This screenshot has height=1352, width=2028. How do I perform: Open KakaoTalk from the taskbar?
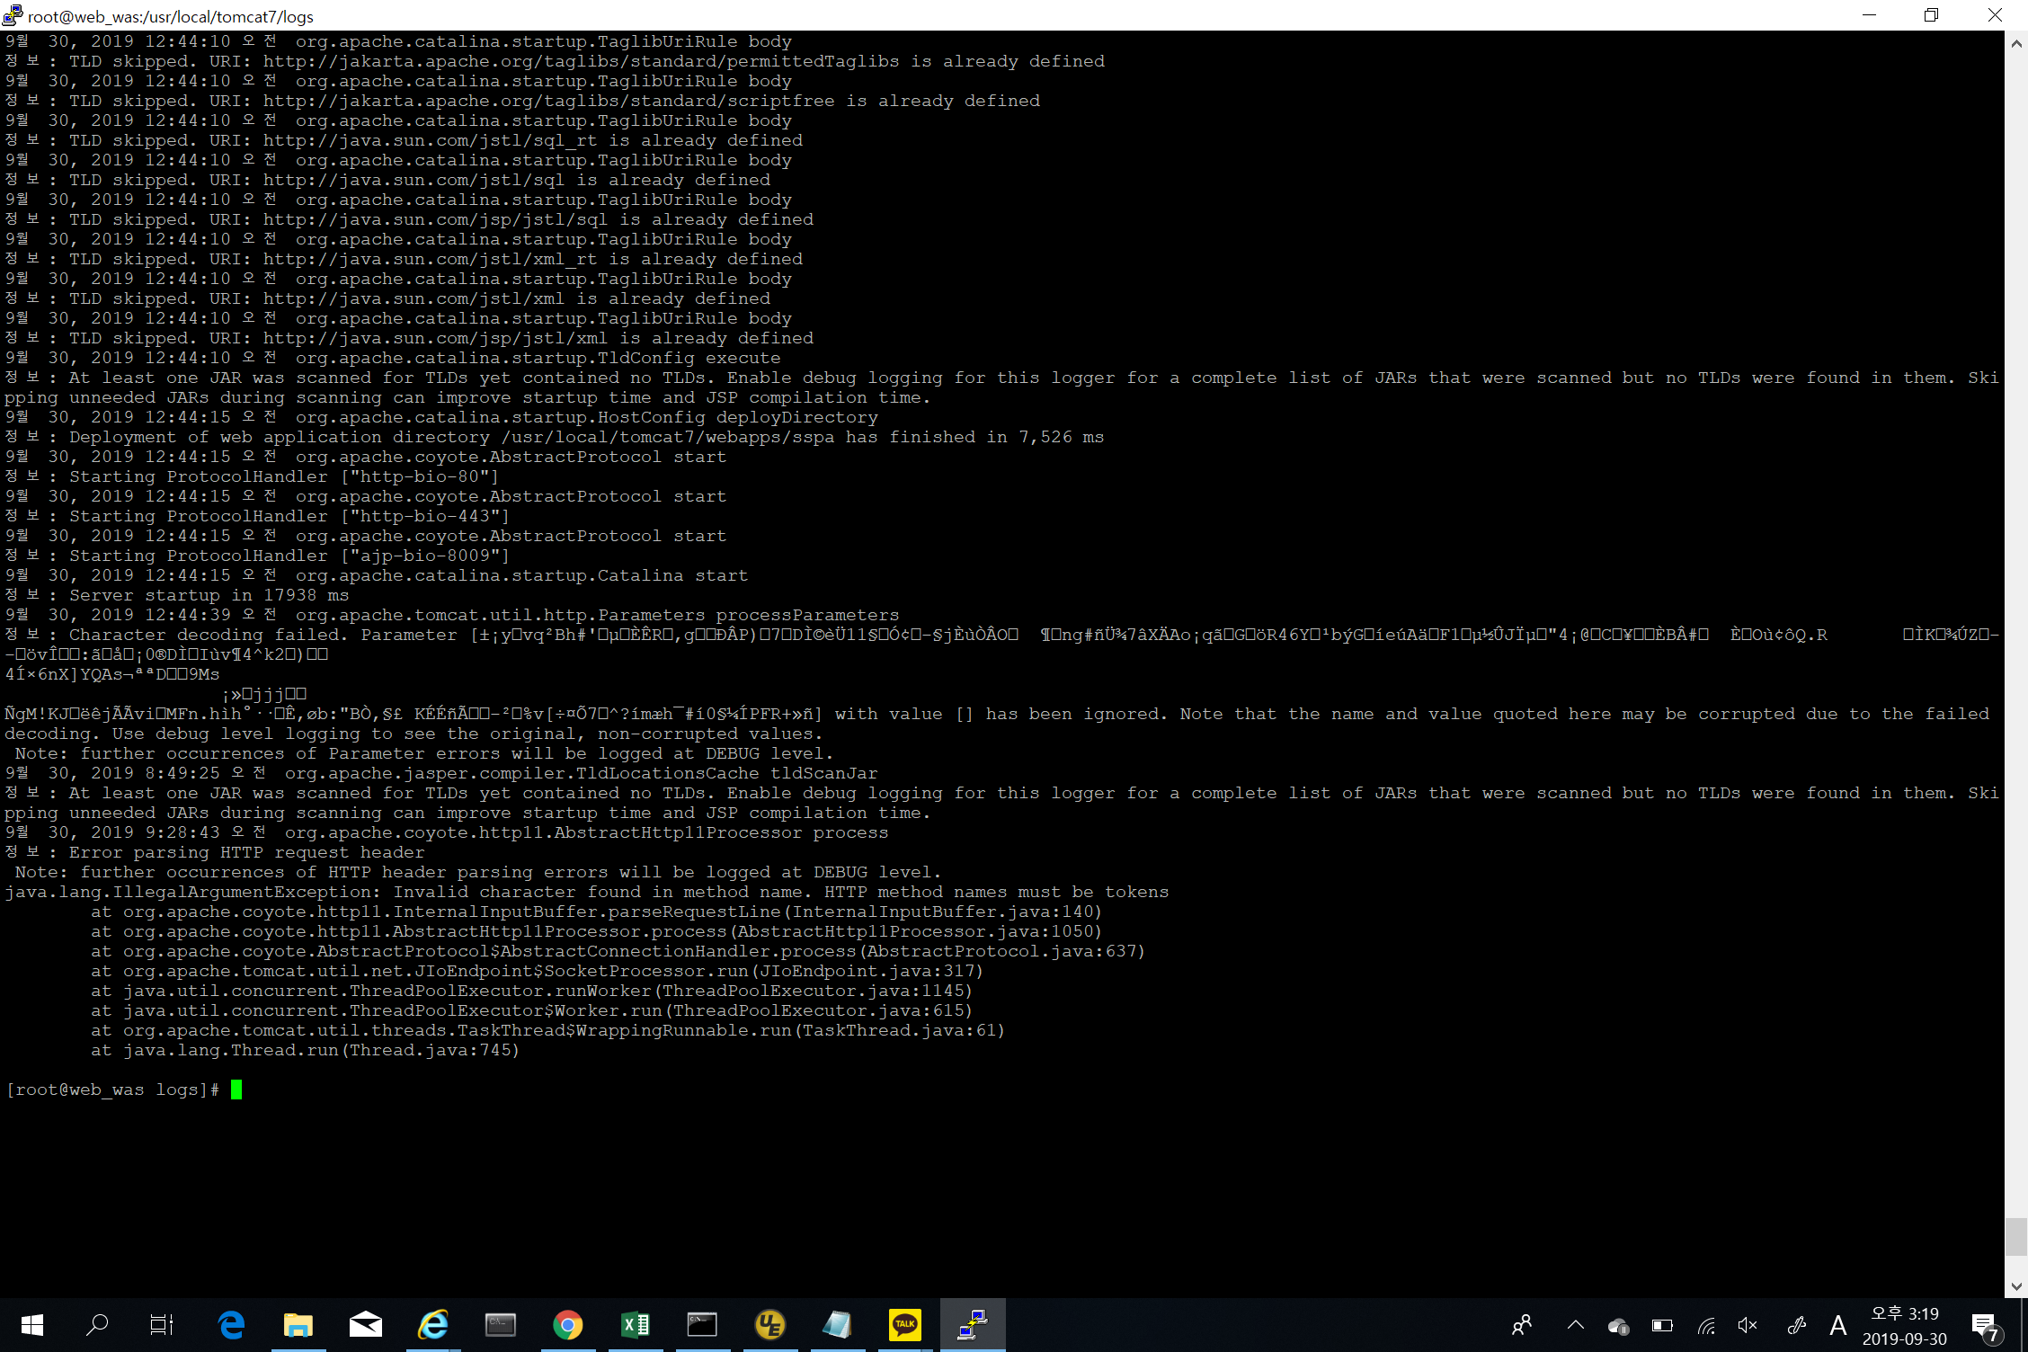pyautogui.click(x=904, y=1324)
